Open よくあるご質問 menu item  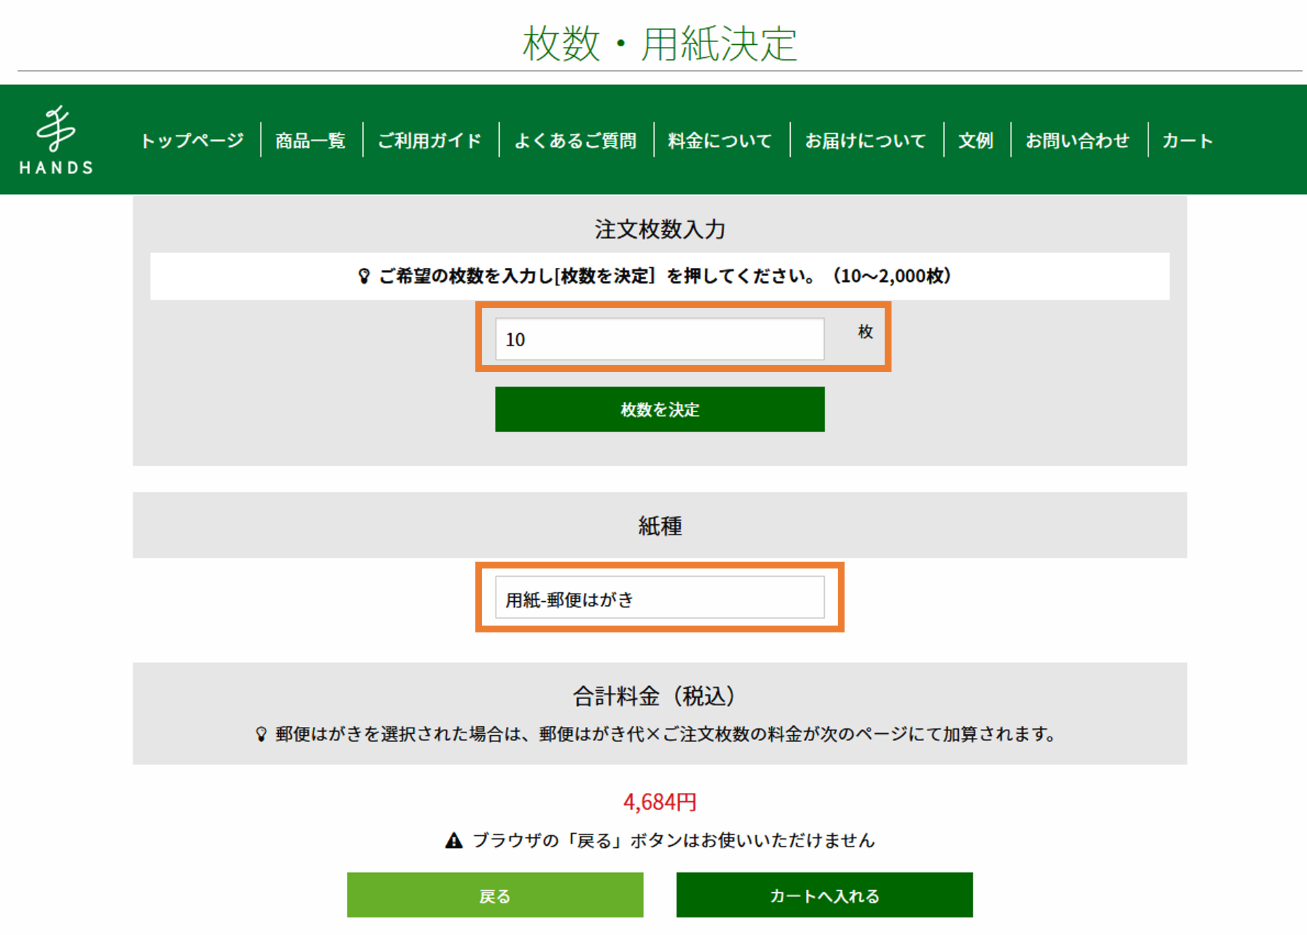[575, 140]
